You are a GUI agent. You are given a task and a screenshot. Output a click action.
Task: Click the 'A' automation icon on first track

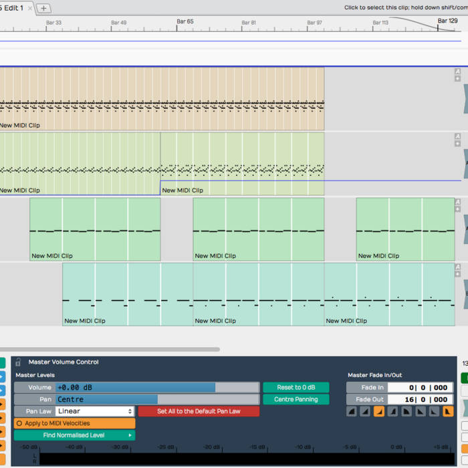(x=457, y=71)
